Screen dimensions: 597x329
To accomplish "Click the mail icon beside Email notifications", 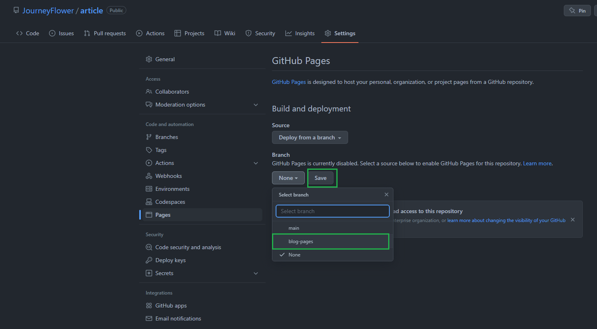I will [149, 318].
